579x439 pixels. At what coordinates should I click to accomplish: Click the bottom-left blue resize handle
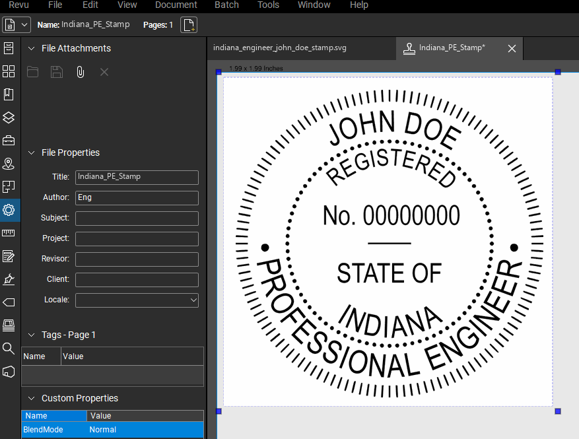219,411
